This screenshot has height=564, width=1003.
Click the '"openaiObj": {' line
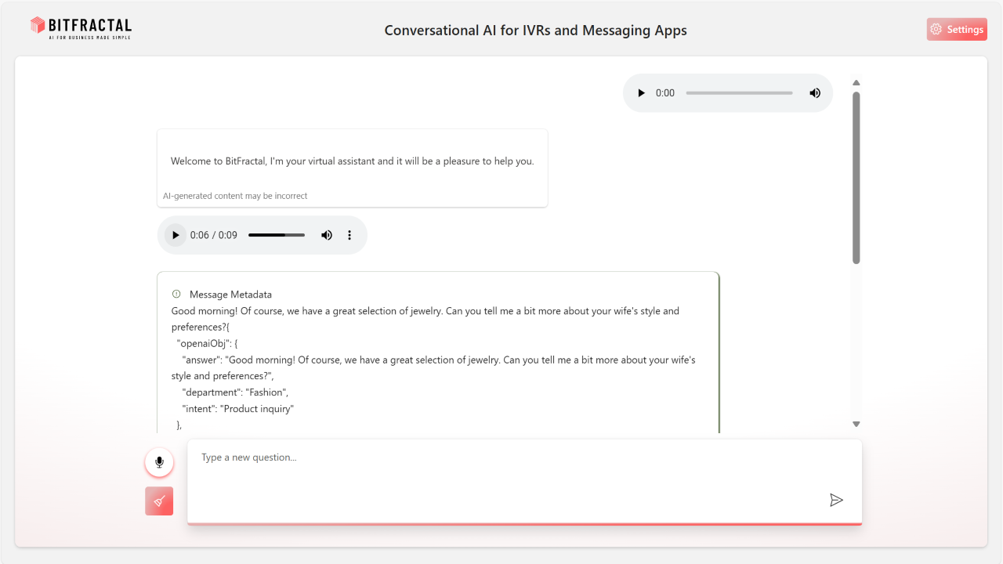click(208, 343)
